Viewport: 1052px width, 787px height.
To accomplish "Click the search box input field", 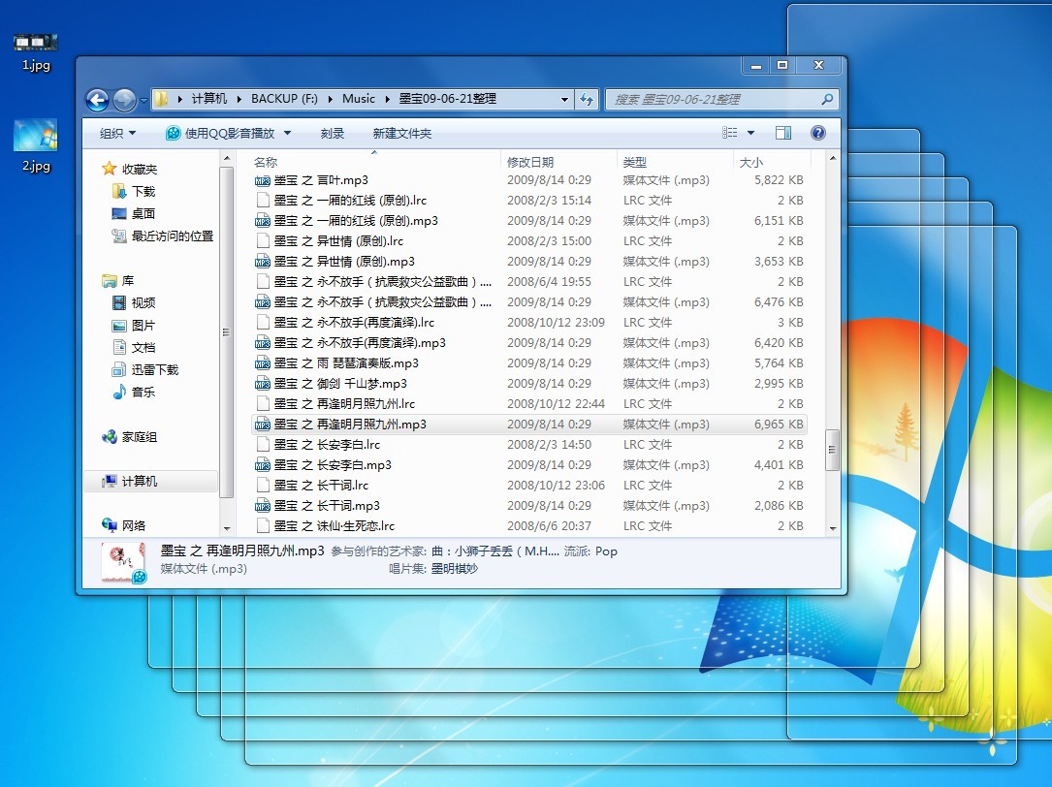I will (x=713, y=99).
